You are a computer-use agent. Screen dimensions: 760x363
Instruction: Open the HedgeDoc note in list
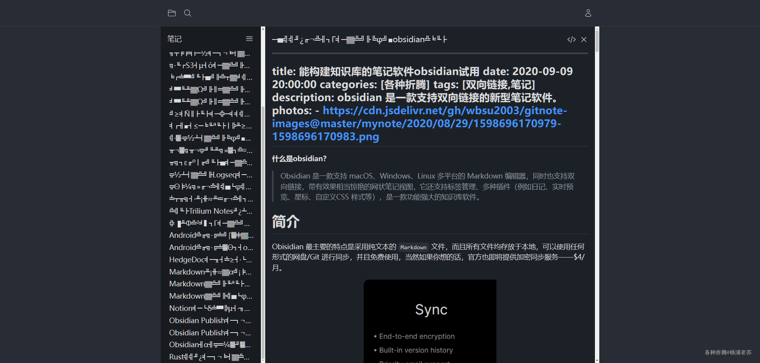[x=211, y=260]
